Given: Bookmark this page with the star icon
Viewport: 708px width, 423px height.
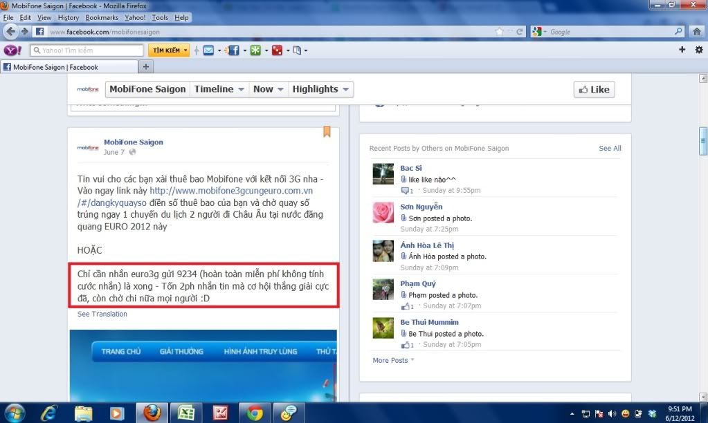Looking at the screenshot, I should tap(500, 32).
